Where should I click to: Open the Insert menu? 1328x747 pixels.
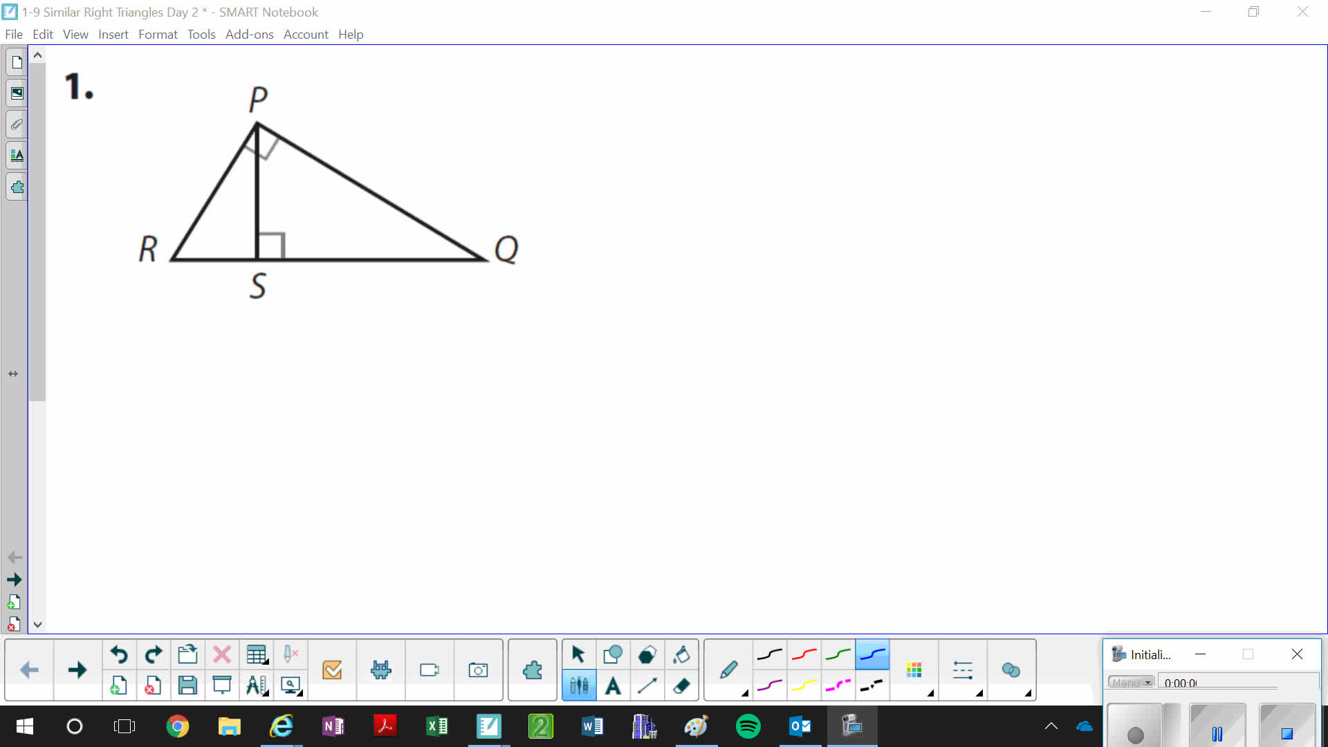pos(113,34)
